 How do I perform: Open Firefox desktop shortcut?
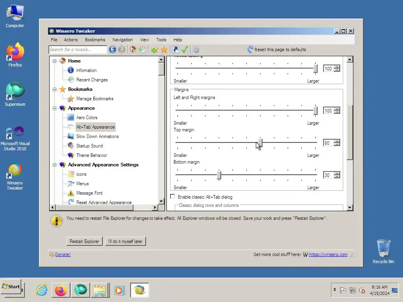point(15,55)
